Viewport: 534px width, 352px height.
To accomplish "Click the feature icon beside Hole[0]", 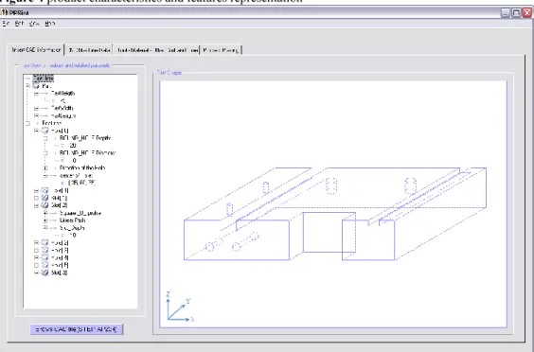I will (x=44, y=131).
